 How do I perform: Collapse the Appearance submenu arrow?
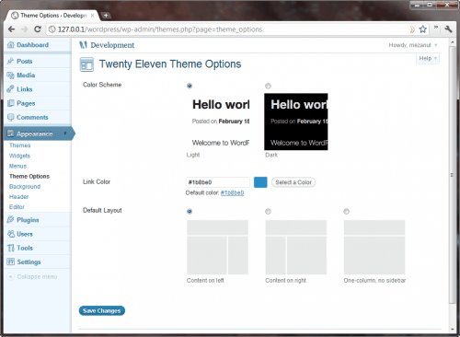65,134
